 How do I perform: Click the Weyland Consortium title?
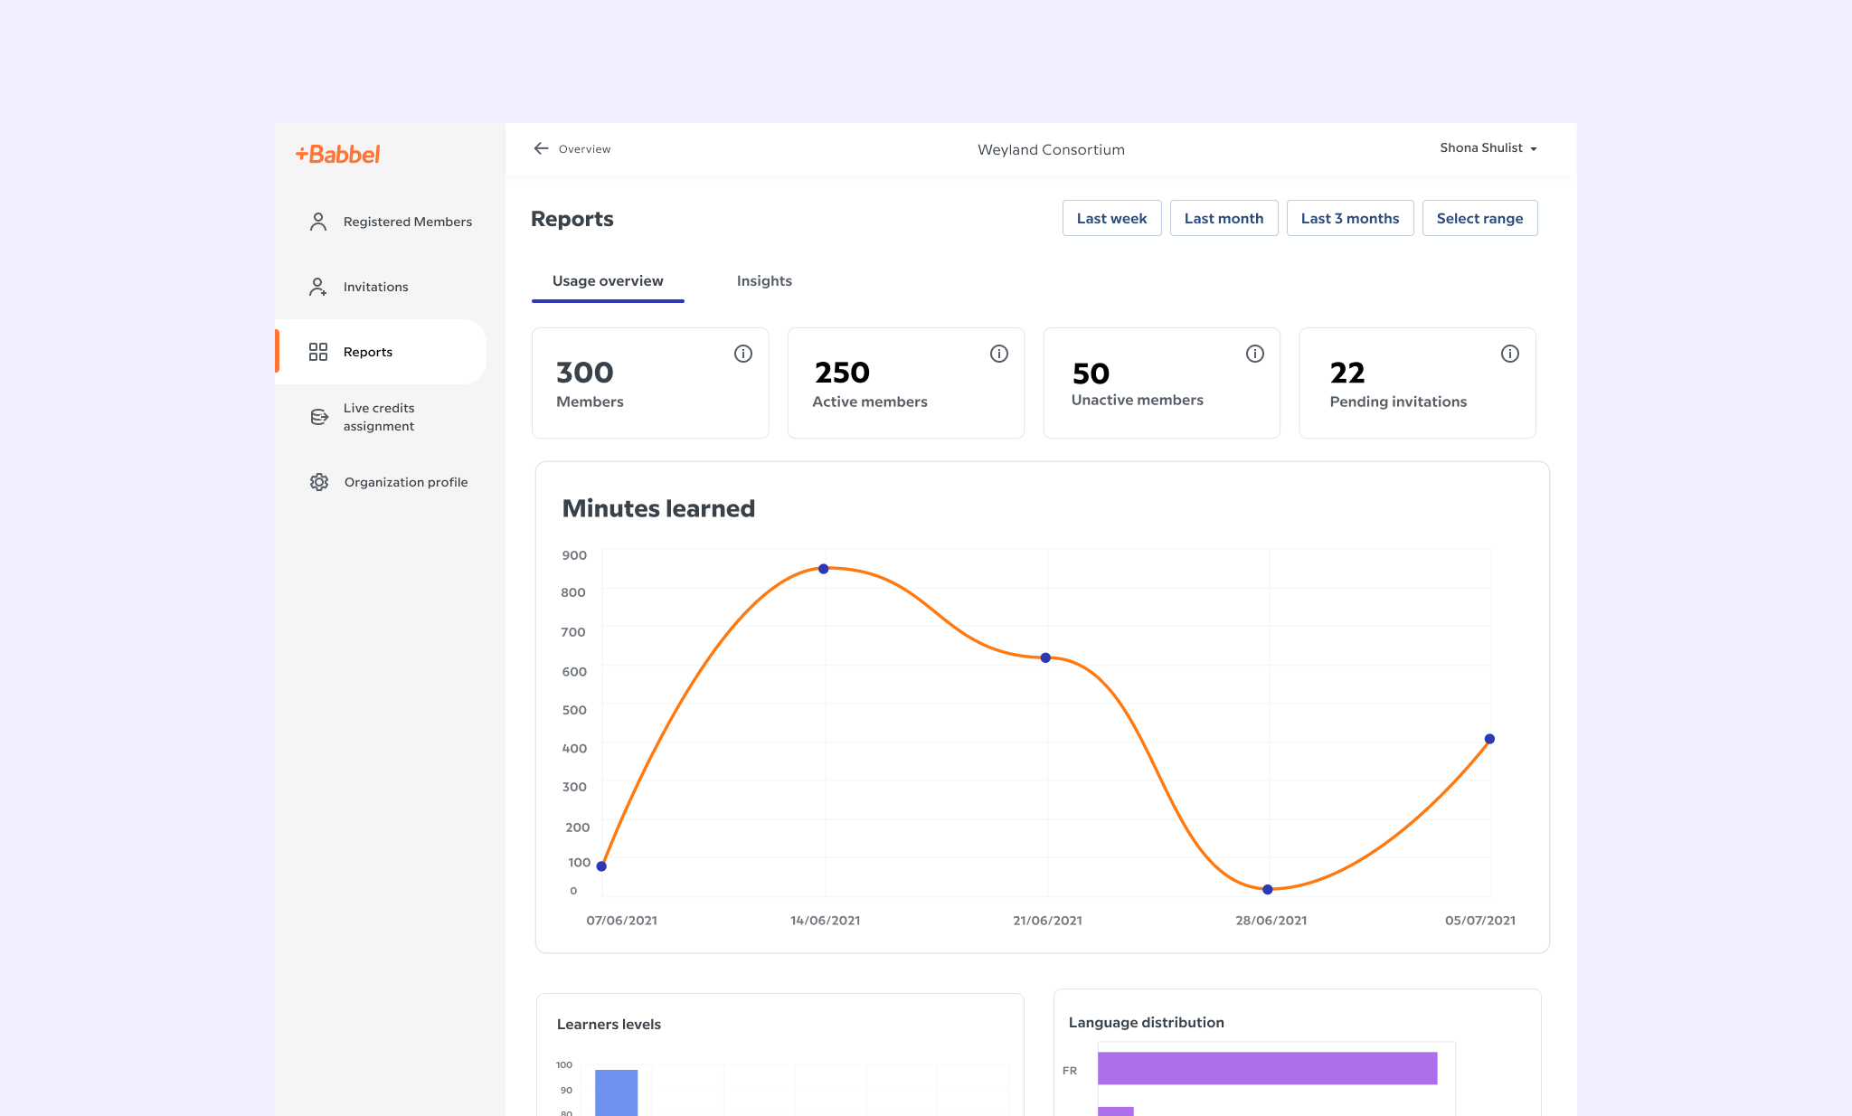coord(1051,149)
